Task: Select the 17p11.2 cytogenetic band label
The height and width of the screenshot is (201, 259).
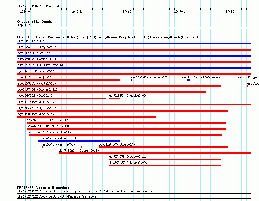Action: coord(24,25)
